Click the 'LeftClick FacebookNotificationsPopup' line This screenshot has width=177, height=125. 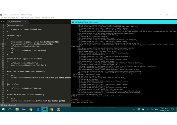tap(29, 50)
